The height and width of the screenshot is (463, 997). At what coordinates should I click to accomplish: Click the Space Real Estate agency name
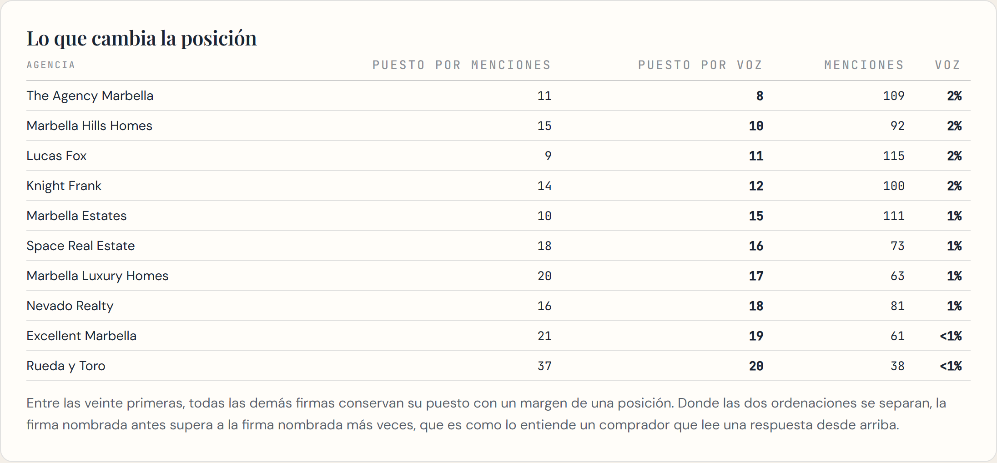point(81,246)
